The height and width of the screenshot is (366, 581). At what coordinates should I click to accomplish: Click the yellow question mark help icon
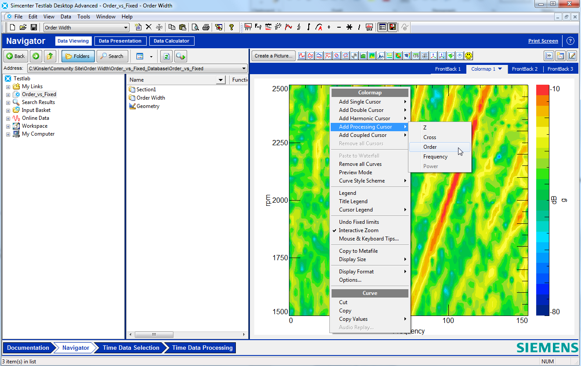pos(231,27)
